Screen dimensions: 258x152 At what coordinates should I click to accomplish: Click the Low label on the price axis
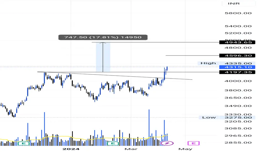(x=209, y=117)
